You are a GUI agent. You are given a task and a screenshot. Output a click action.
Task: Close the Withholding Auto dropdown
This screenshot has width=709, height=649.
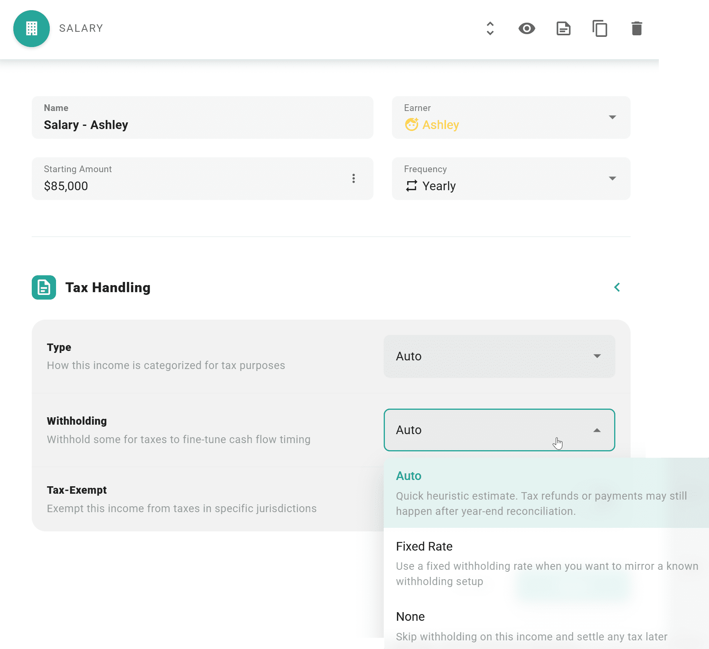tap(499, 430)
